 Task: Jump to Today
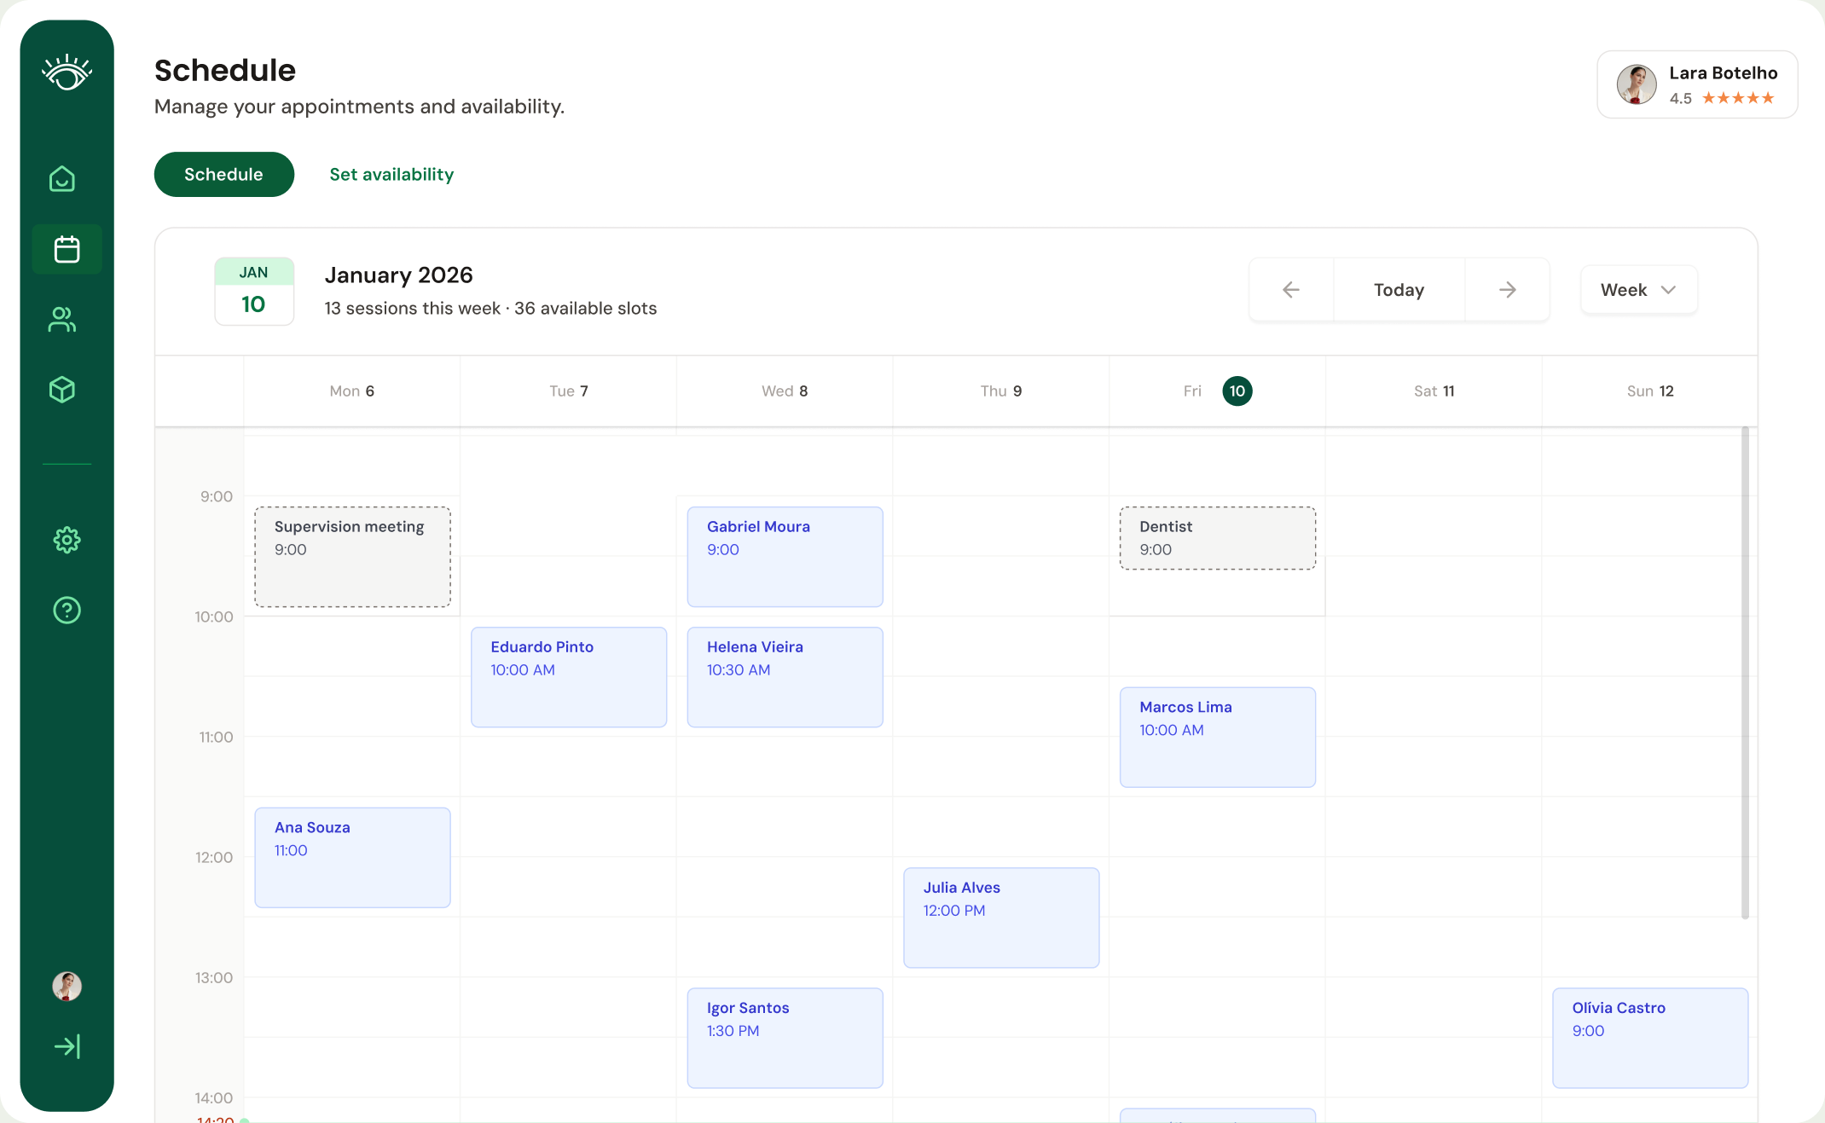1399,290
